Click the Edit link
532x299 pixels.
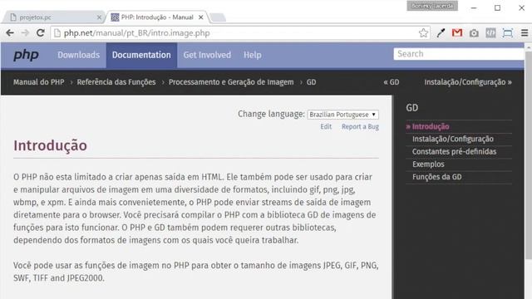326,126
